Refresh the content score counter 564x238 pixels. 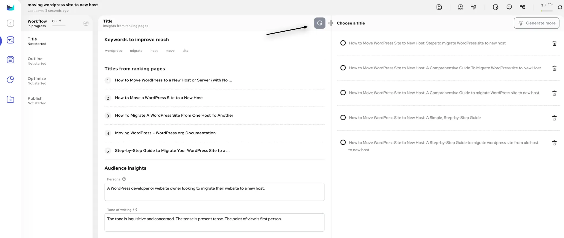pos(560,7)
